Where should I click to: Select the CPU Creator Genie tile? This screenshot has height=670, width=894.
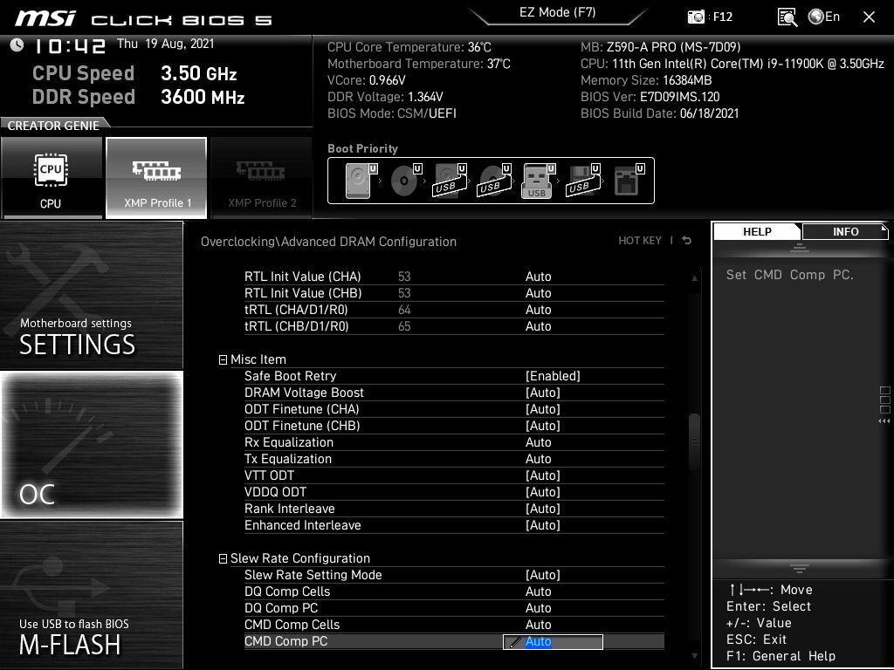pyautogui.click(x=52, y=178)
